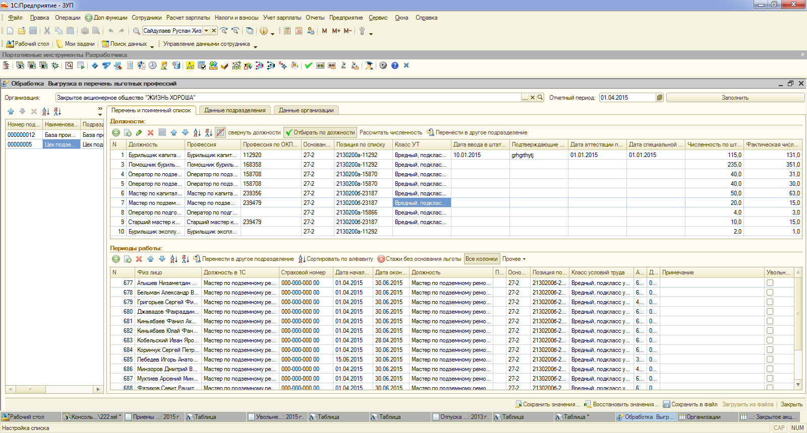Viewport: 807px width, 433px height.
Task: Open the Прочее dropdown menu
Action: click(x=514, y=259)
